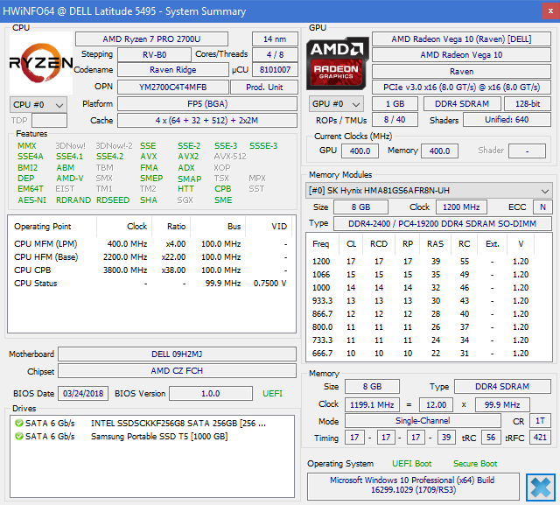This screenshot has width=560, height=505.
Task: Expand the SK Hynix memory module dropdown
Action: point(429,191)
